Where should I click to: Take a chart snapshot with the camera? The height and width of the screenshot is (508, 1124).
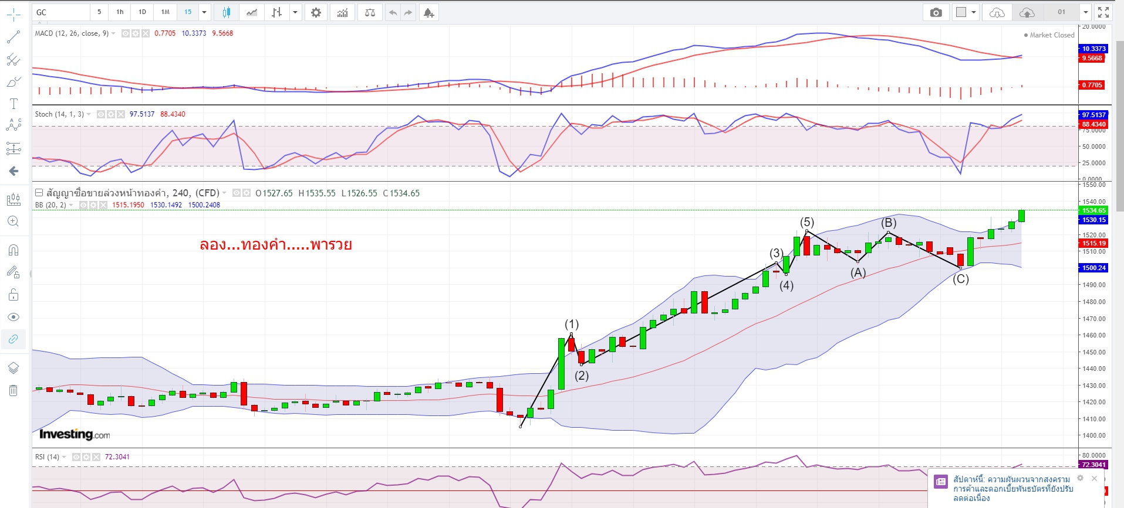click(x=936, y=12)
